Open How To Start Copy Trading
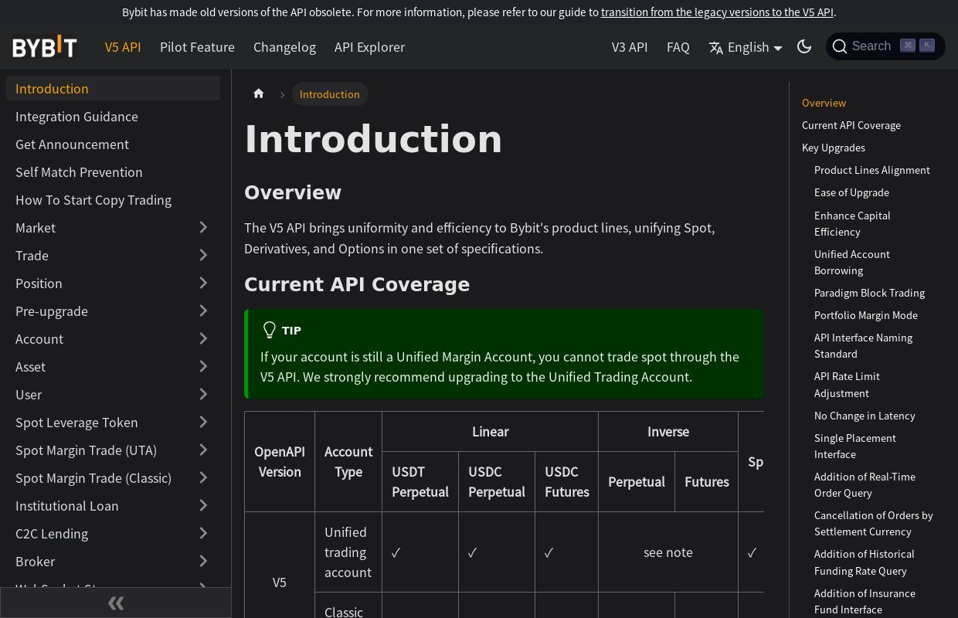The height and width of the screenshot is (618, 958). coord(113,199)
